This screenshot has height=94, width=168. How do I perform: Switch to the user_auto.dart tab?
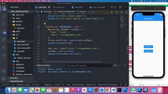point(99,7)
